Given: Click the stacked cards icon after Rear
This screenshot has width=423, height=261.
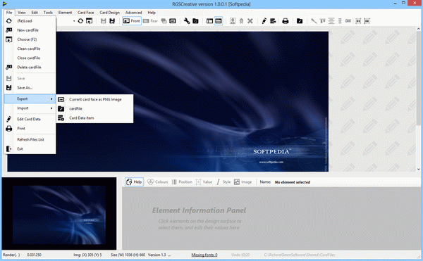Looking at the screenshot, I should [164, 20].
